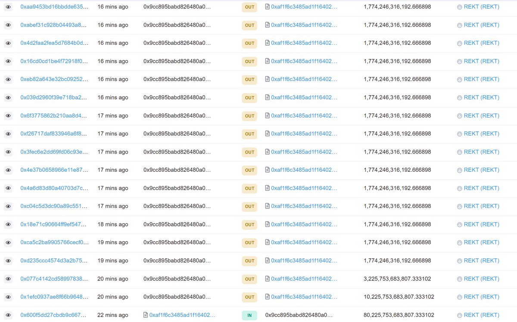The image size is (517, 322).
Task: Click OUT badge in 0xca5c2ba9905766cecf0 row
Action: point(249,243)
